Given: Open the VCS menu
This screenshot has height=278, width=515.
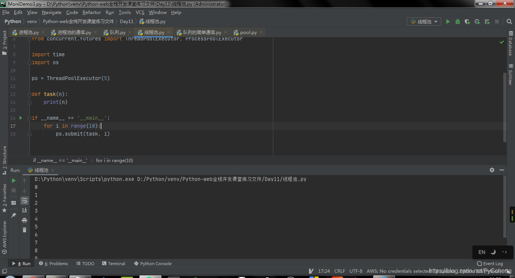Looking at the screenshot, I should [x=140, y=12].
